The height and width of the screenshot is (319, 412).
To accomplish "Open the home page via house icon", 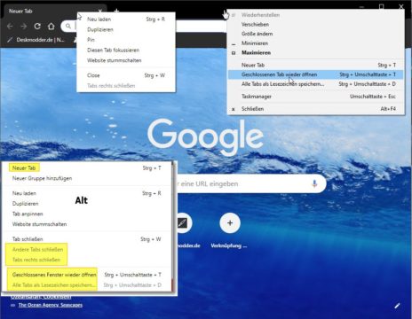I will (x=51, y=27).
